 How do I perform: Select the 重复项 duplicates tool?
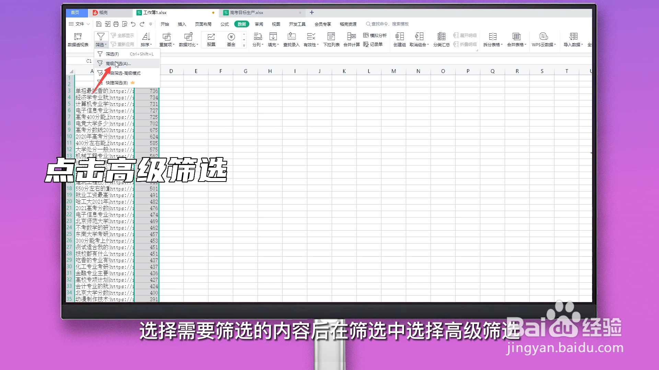tap(166, 39)
